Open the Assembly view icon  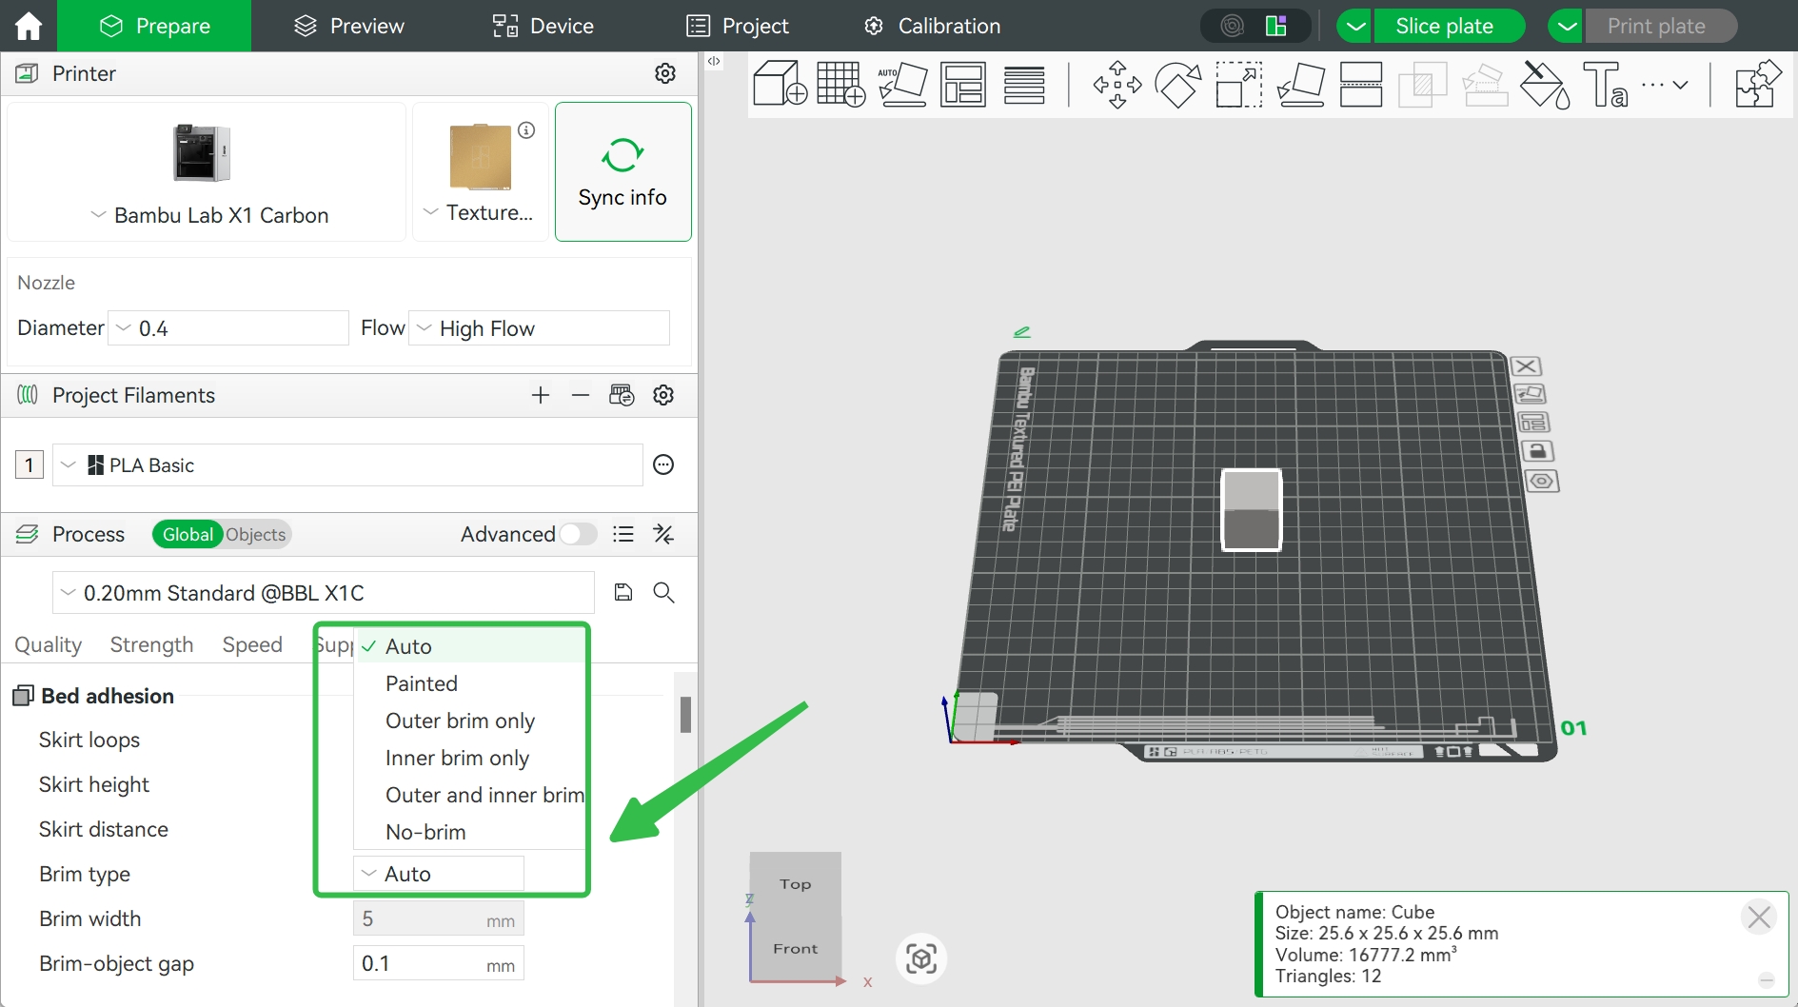click(1757, 84)
